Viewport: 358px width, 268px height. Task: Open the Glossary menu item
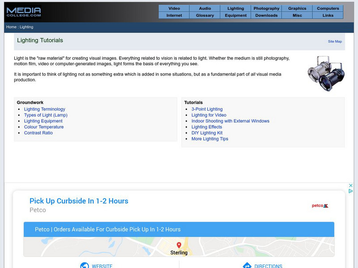(205, 16)
